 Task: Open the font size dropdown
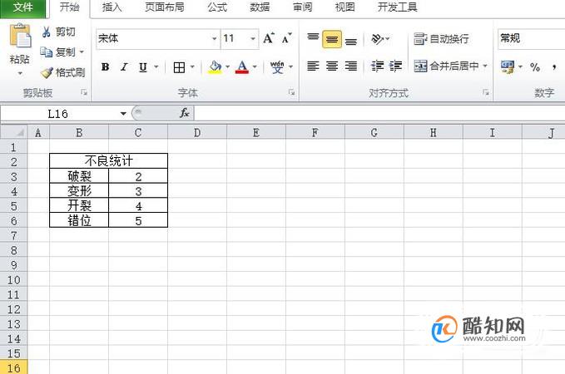253,38
